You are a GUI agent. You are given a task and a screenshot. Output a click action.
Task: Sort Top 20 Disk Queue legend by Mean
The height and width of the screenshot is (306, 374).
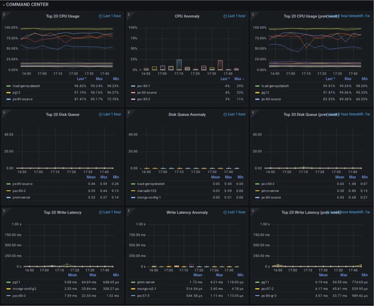point(91,177)
